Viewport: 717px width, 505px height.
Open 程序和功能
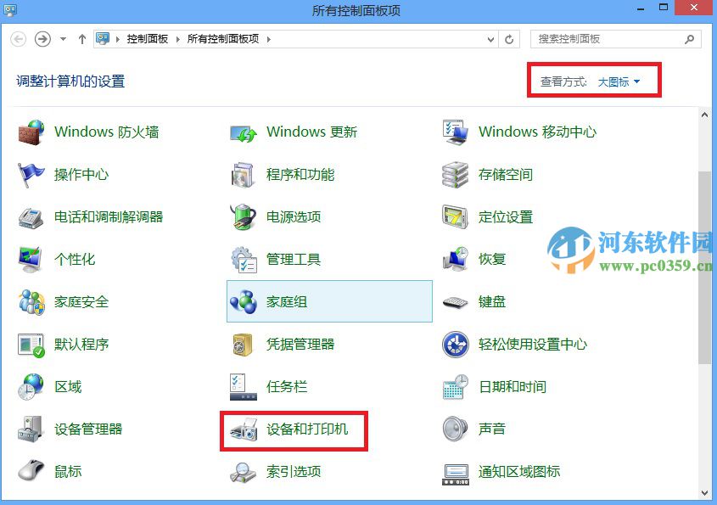297,175
